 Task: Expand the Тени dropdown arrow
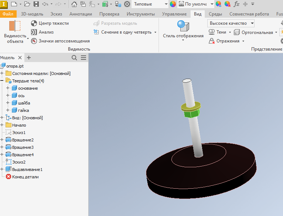click(230, 32)
